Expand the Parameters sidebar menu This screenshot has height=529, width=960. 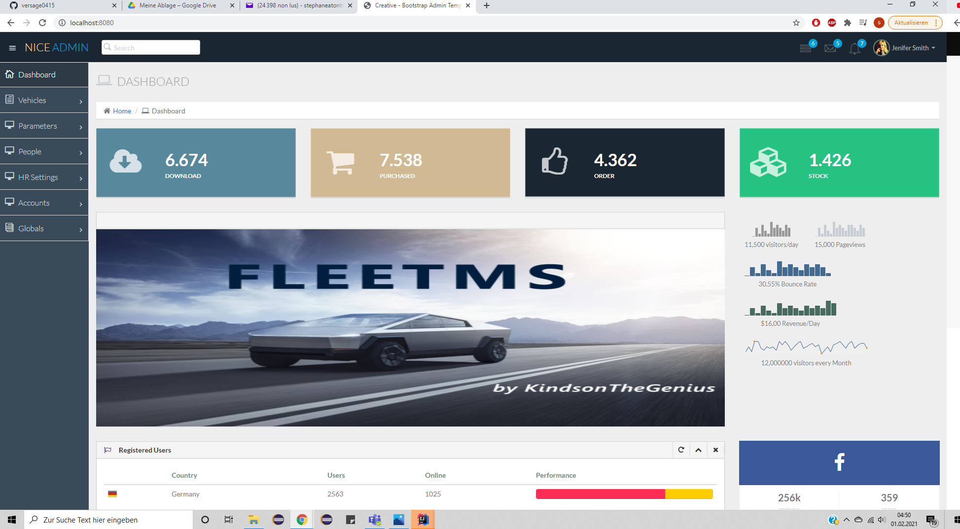click(44, 126)
